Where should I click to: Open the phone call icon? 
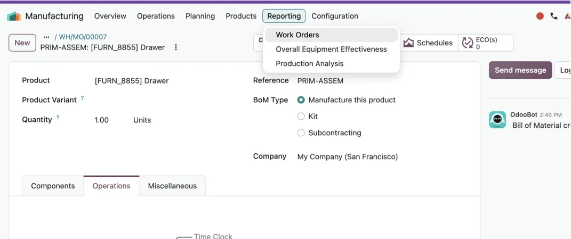[x=554, y=16]
